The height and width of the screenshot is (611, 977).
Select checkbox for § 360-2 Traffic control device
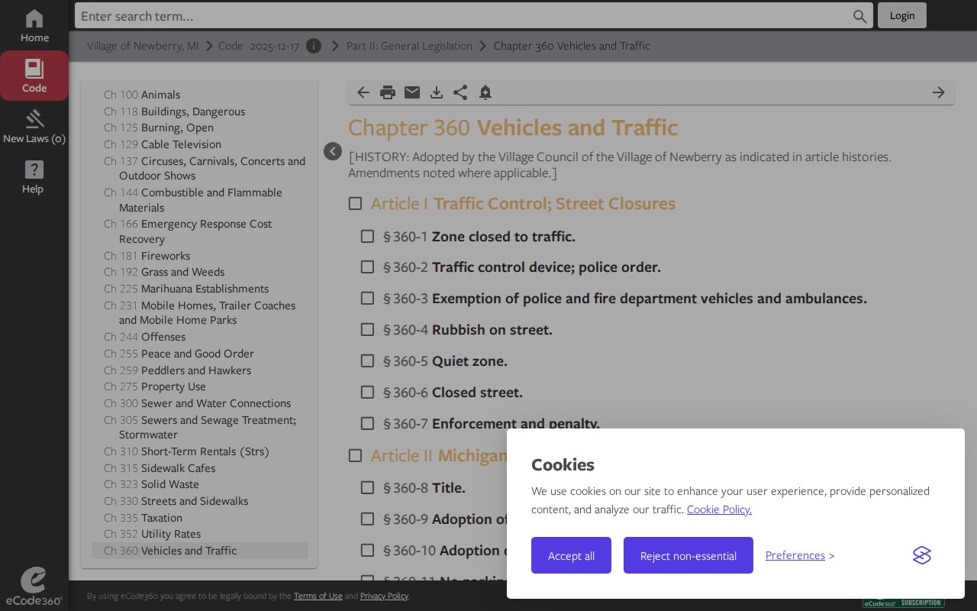(x=367, y=267)
